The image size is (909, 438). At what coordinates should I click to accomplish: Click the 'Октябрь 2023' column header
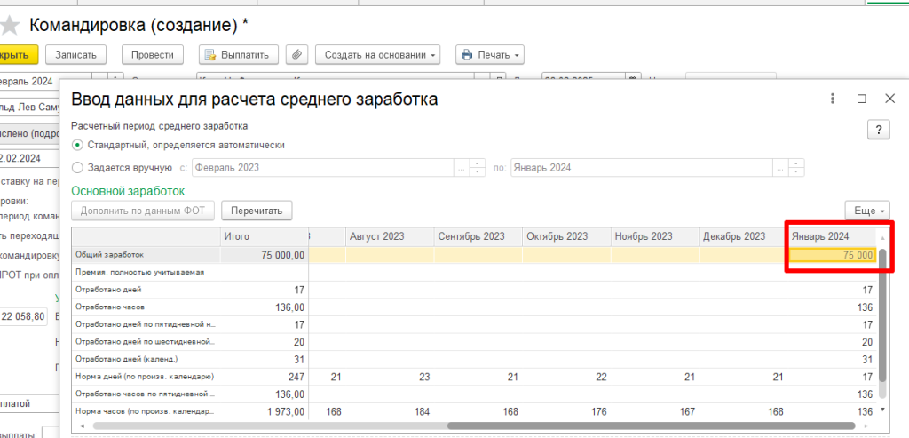[565, 236]
